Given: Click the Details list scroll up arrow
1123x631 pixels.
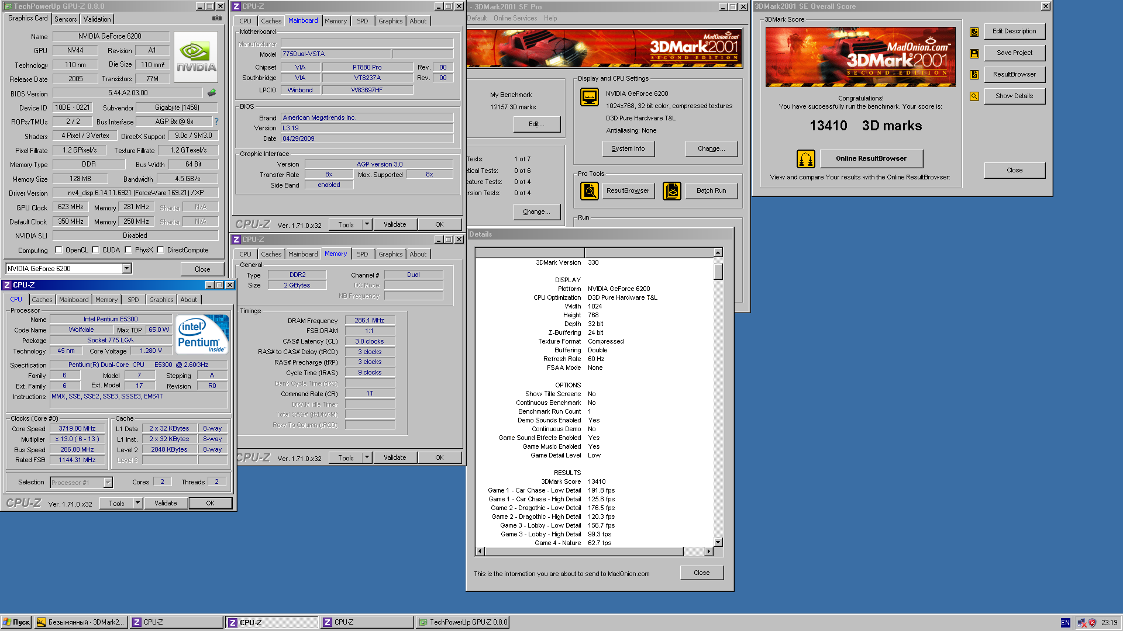Looking at the screenshot, I should tap(718, 252).
